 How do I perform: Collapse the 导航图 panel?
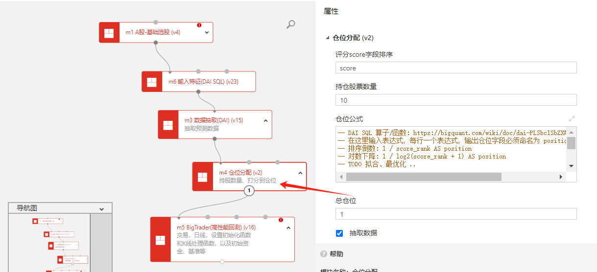pyautogui.click(x=101, y=209)
